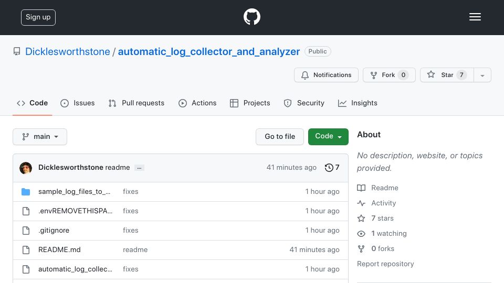Click file icon beside README.md
Viewport: 504px width, 283px height.
click(x=26, y=250)
